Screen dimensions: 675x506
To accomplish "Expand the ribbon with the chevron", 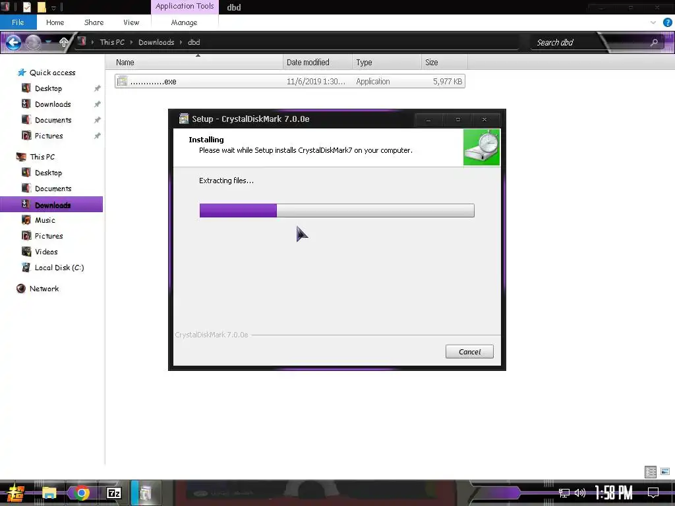I will 653,22.
